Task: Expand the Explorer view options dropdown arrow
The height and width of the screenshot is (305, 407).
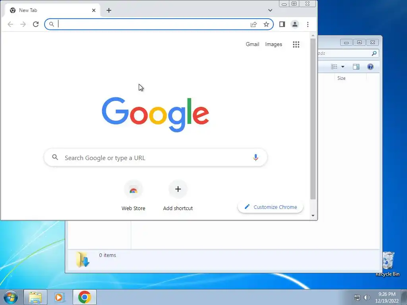Action: tap(343, 67)
